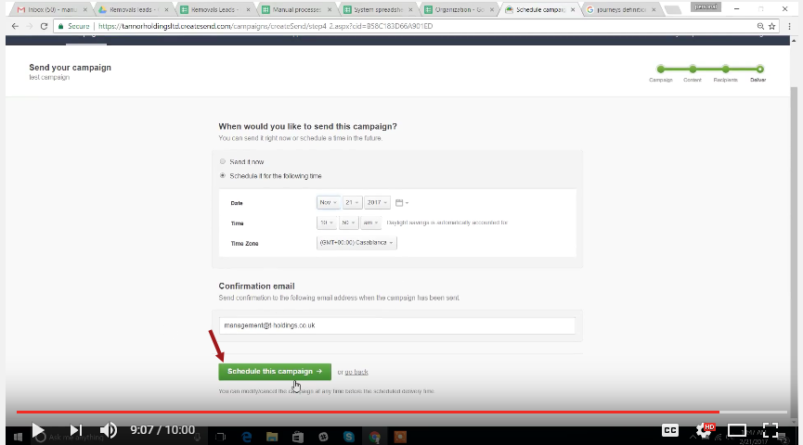The height and width of the screenshot is (445, 803).
Task: Open the Time Zone Casablanca dropdown
Action: [x=356, y=243]
